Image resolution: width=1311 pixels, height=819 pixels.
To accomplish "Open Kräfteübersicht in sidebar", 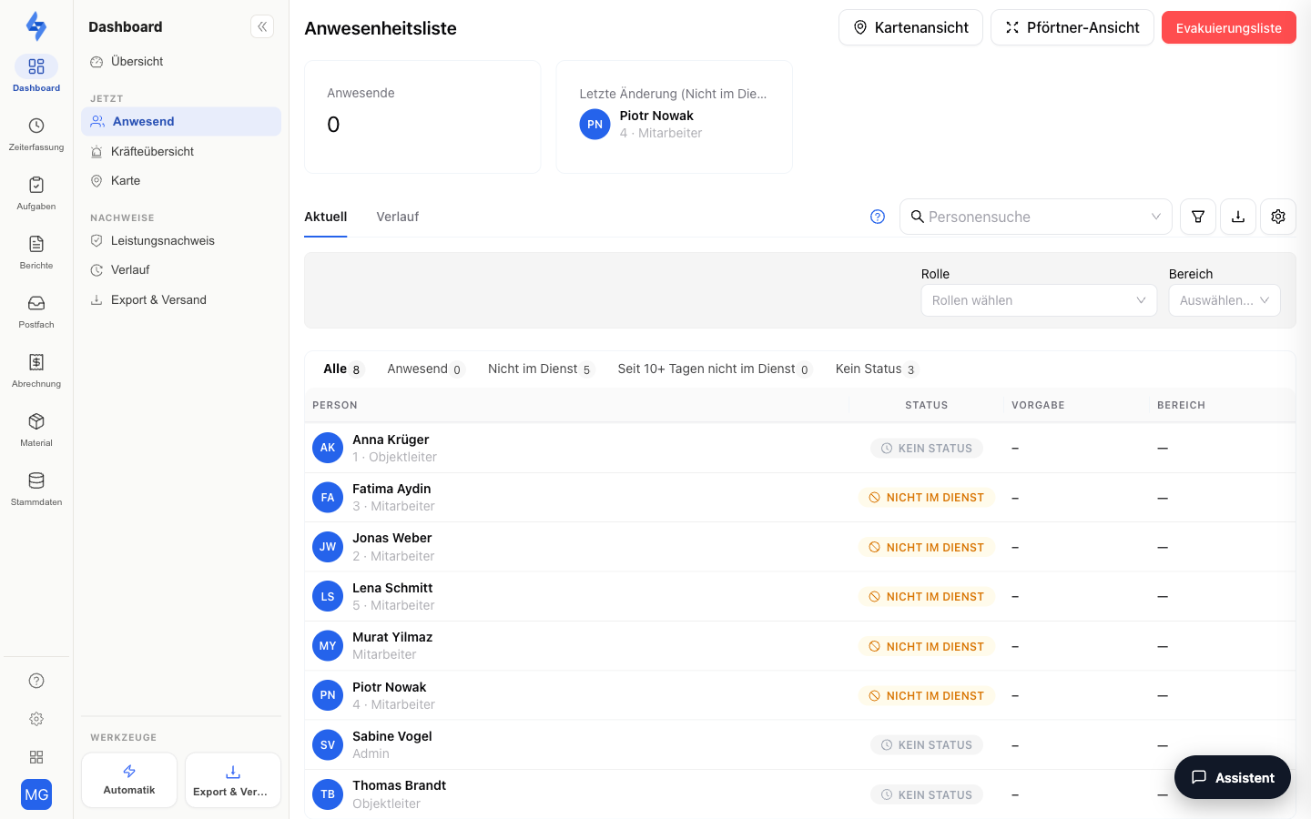I will point(181,151).
